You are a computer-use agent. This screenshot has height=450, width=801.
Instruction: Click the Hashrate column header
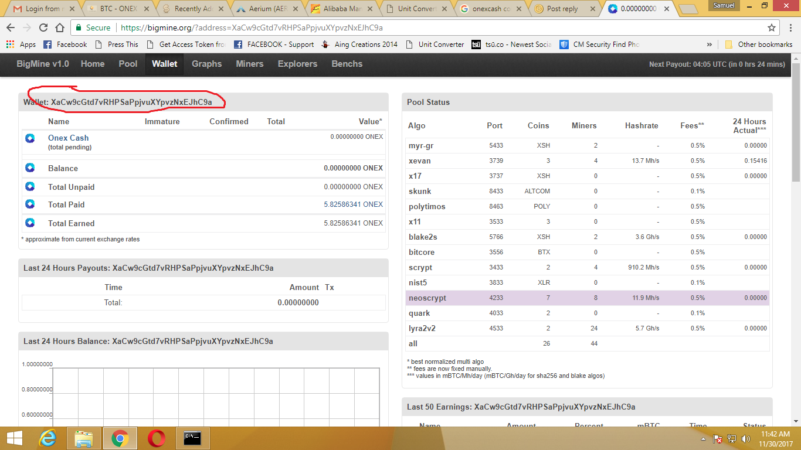(642, 125)
